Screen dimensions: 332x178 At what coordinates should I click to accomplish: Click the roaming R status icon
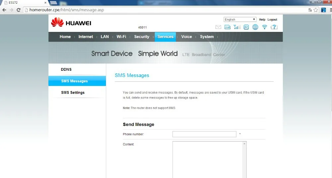pos(246,27)
